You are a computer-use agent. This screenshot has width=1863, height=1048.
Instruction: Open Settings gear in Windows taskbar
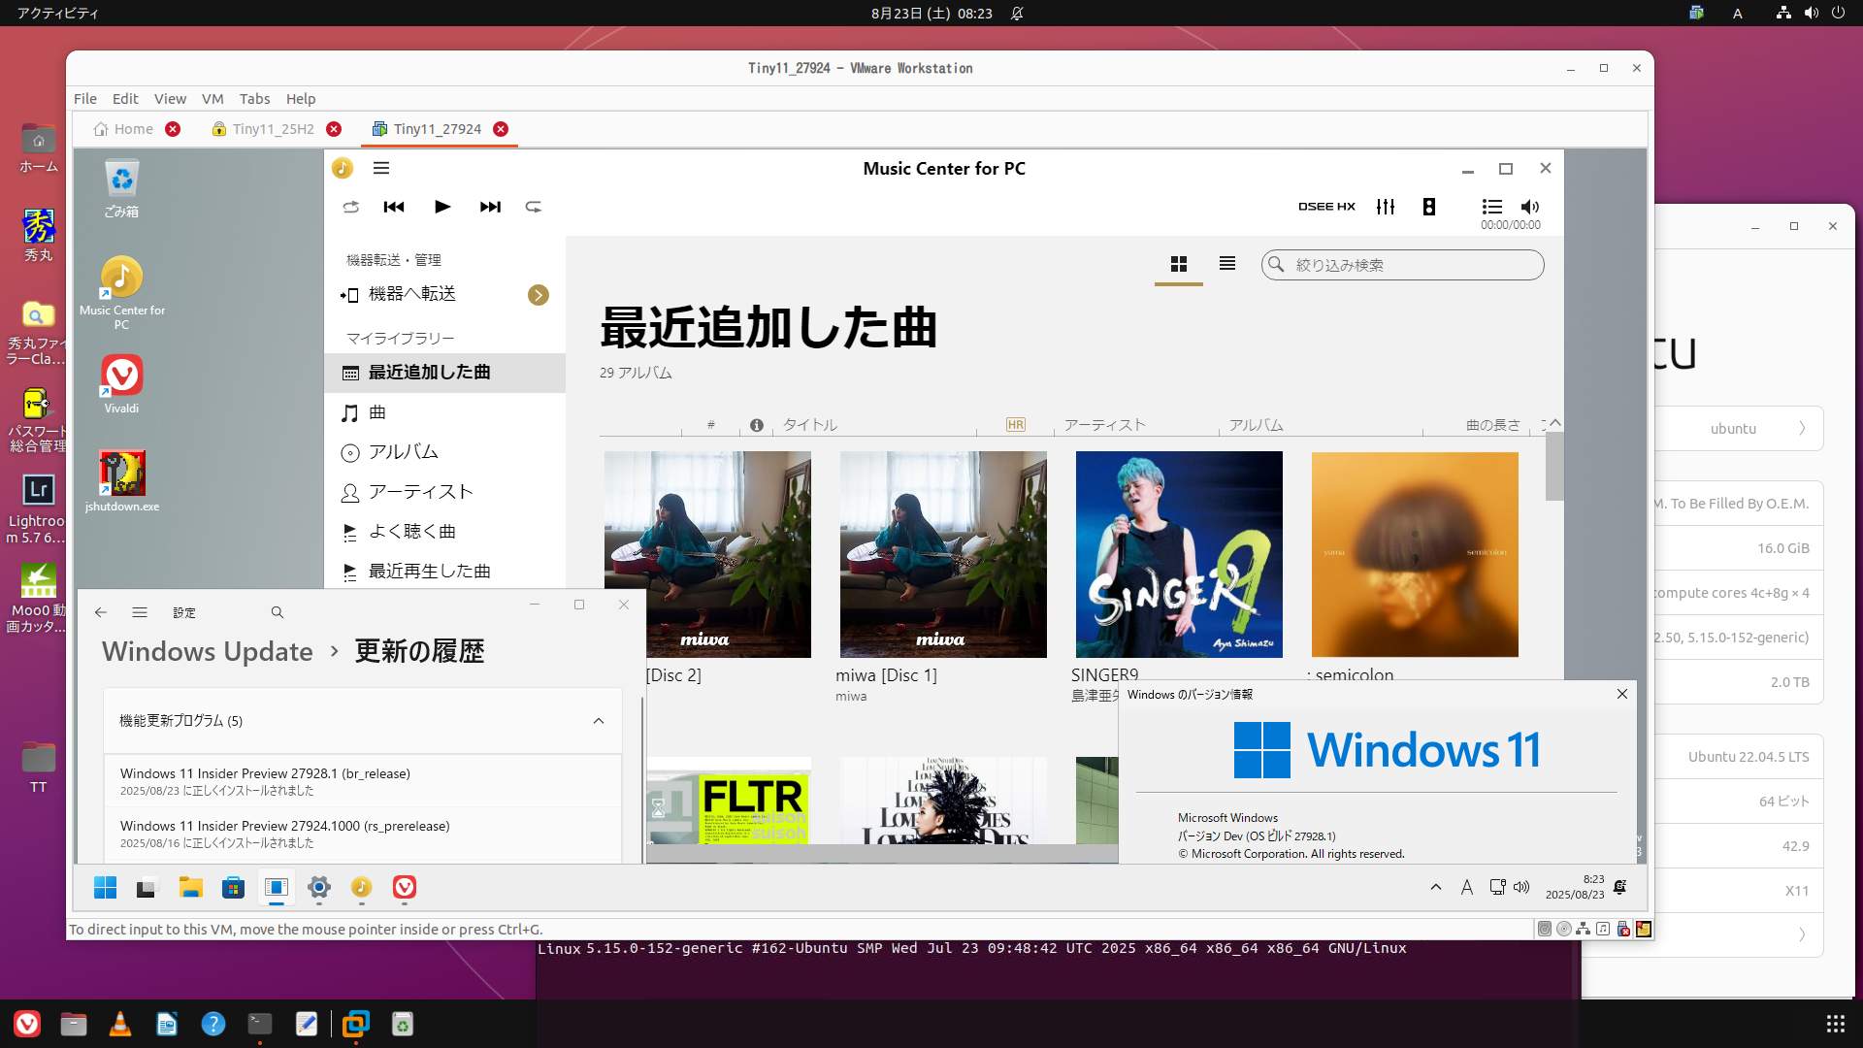point(319,887)
